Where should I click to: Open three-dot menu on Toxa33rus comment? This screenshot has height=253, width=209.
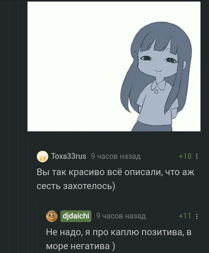[x=197, y=157]
